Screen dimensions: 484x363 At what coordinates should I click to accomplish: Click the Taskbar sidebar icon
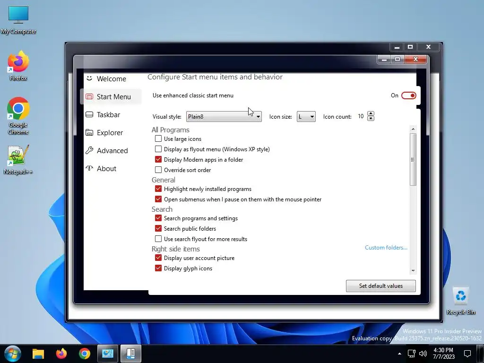pyautogui.click(x=89, y=114)
